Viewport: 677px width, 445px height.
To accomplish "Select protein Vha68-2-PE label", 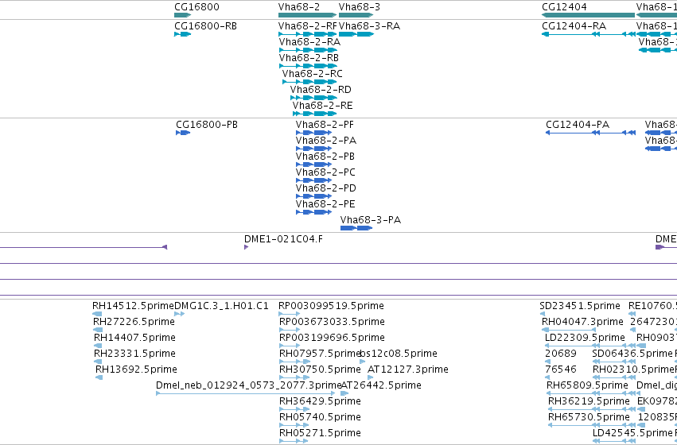I will click(325, 204).
